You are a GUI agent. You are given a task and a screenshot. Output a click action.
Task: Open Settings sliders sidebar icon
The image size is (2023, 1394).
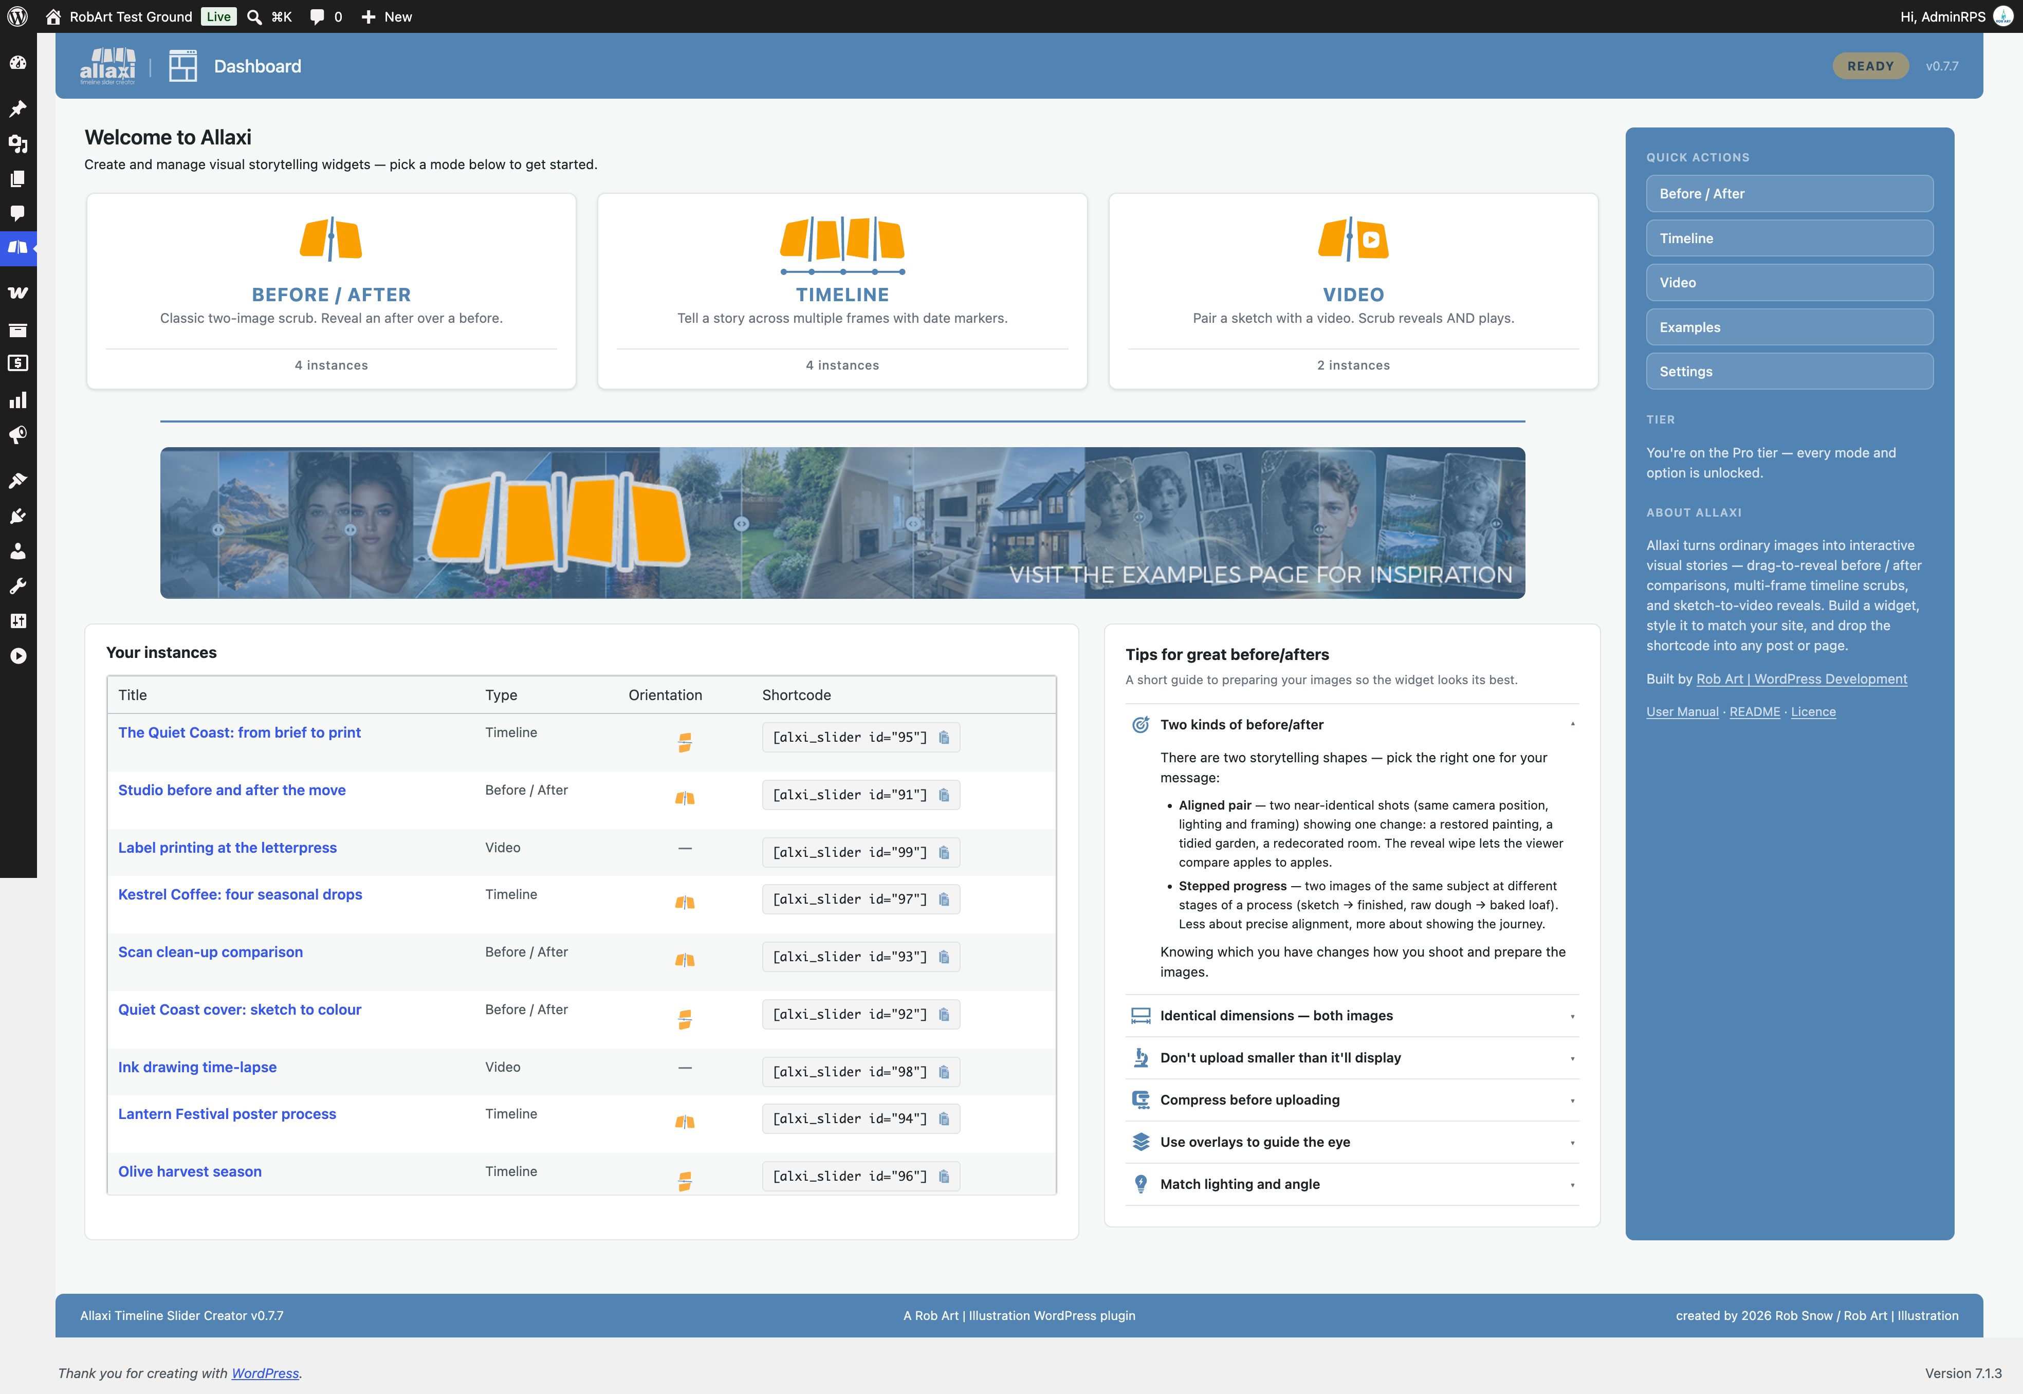(17, 621)
